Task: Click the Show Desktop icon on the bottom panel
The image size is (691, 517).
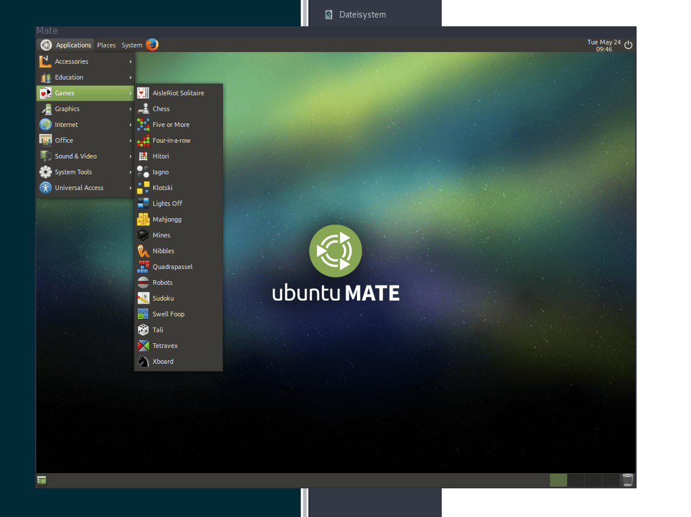Action: pyautogui.click(x=41, y=480)
